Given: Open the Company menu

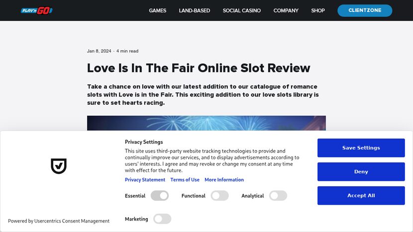Looking at the screenshot, I should [x=286, y=10].
